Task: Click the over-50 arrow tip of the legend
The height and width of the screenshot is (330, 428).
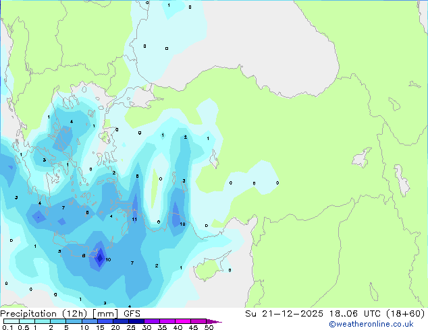Action: (214, 321)
